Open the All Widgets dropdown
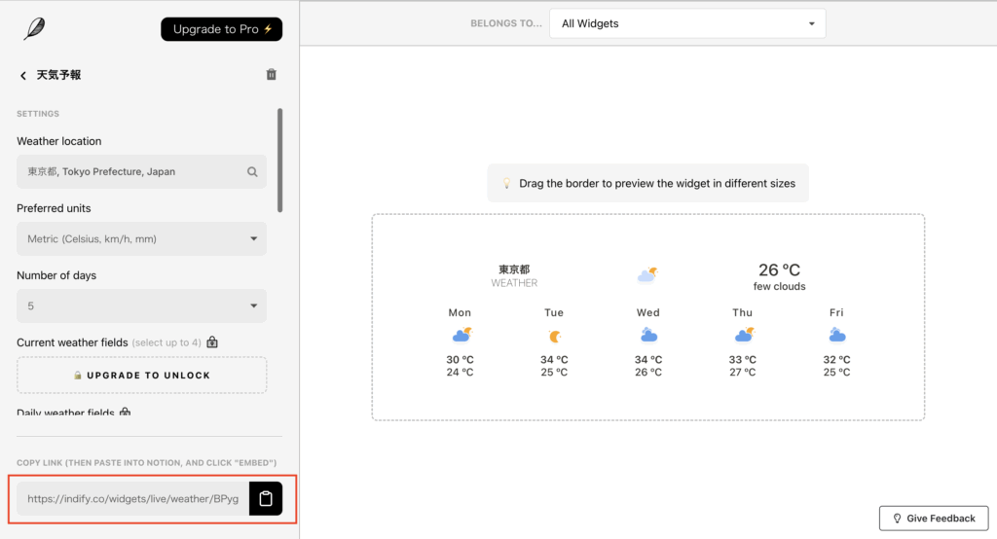997x539 pixels. tap(687, 23)
